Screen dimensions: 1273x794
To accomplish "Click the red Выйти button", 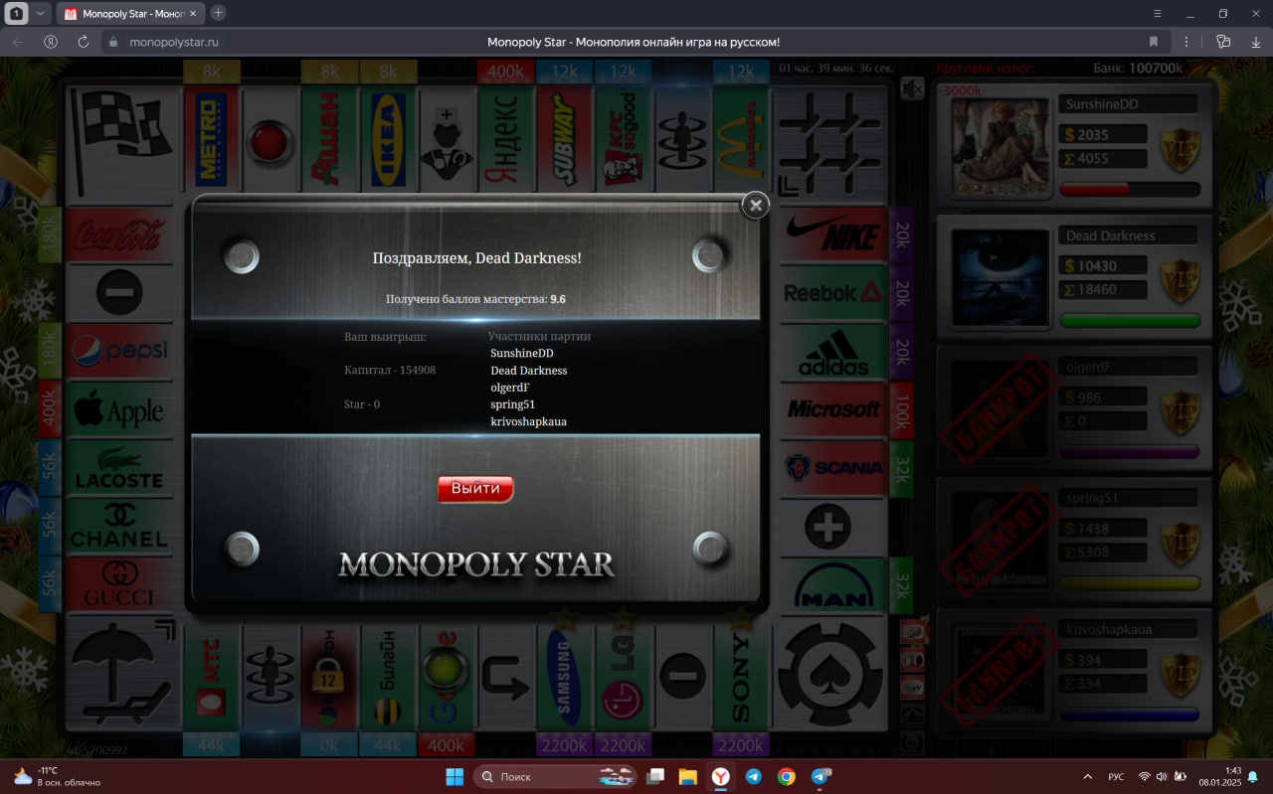I will pyautogui.click(x=475, y=489).
